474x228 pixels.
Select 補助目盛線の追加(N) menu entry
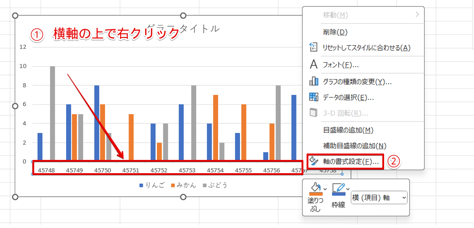[x=354, y=146]
